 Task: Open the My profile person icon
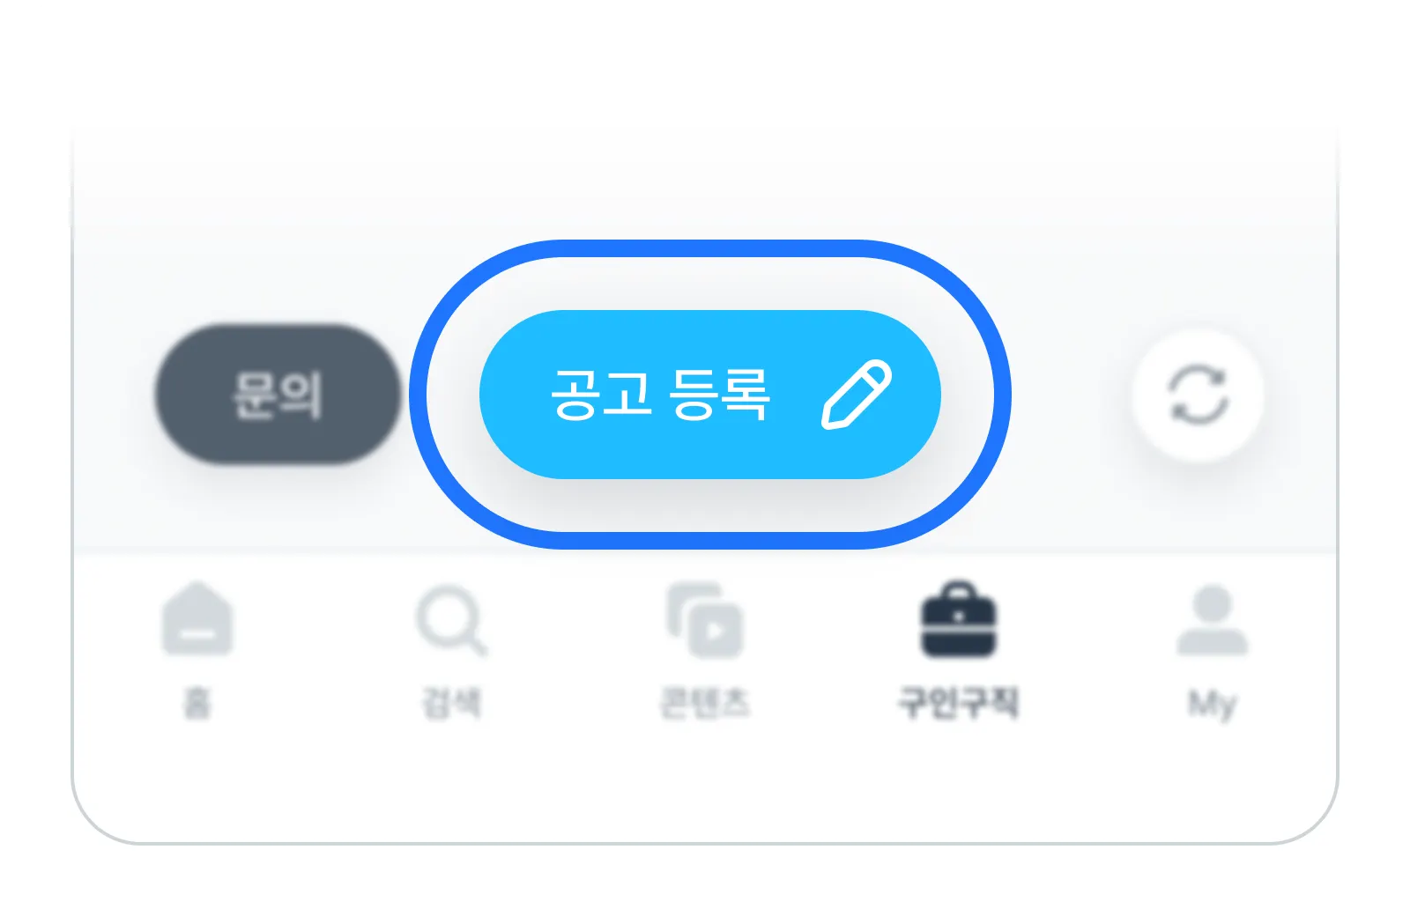(x=1213, y=620)
